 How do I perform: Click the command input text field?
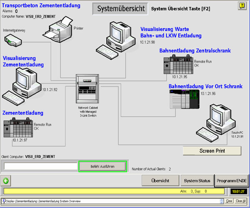[40, 166]
